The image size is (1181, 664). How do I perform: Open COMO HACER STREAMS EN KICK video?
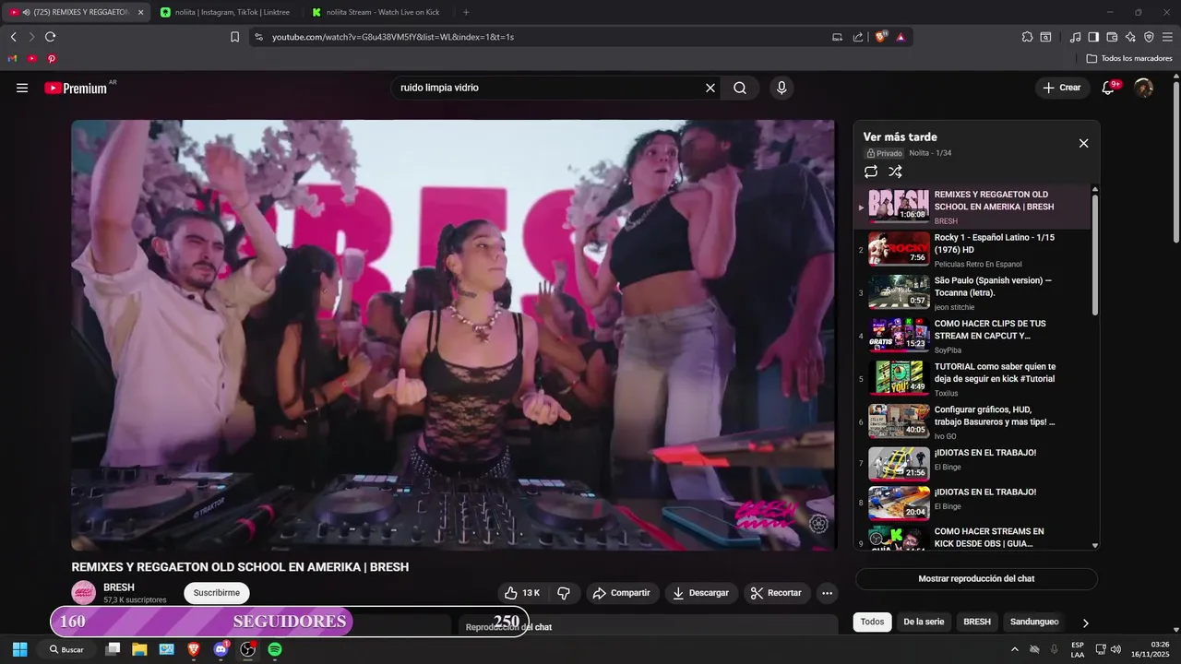pos(974,538)
